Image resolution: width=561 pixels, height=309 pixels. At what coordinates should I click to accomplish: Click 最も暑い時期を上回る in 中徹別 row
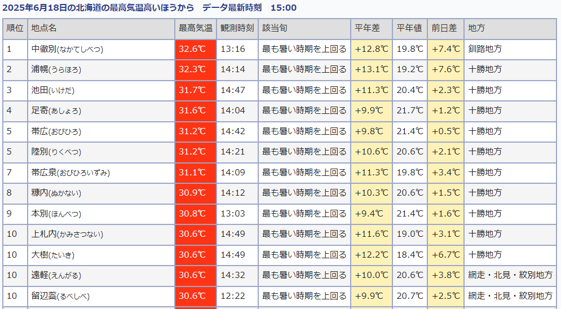304,49
